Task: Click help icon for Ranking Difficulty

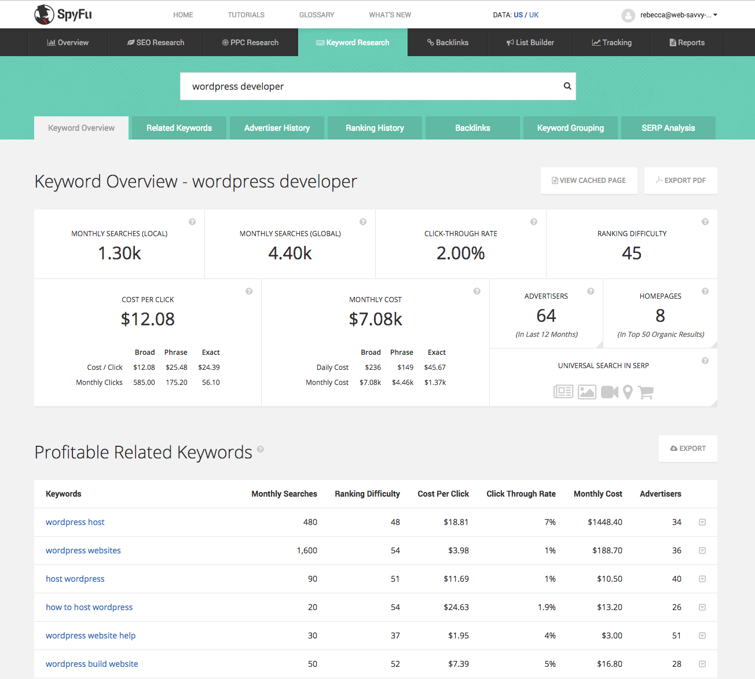Action: pyautogui.click(x=705, y=222)
